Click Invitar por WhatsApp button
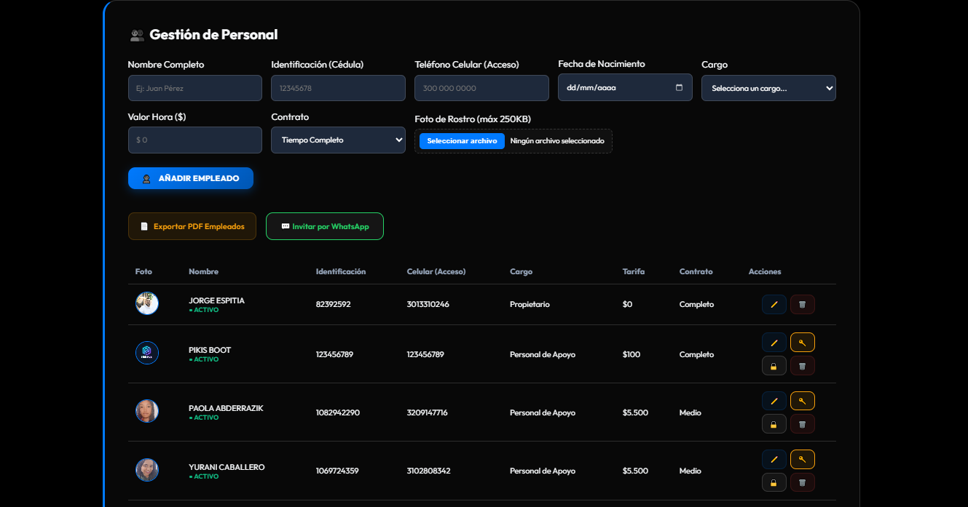The width and height of the screenshot is (968, 507). pyautogui.click(x=324, y=226)
